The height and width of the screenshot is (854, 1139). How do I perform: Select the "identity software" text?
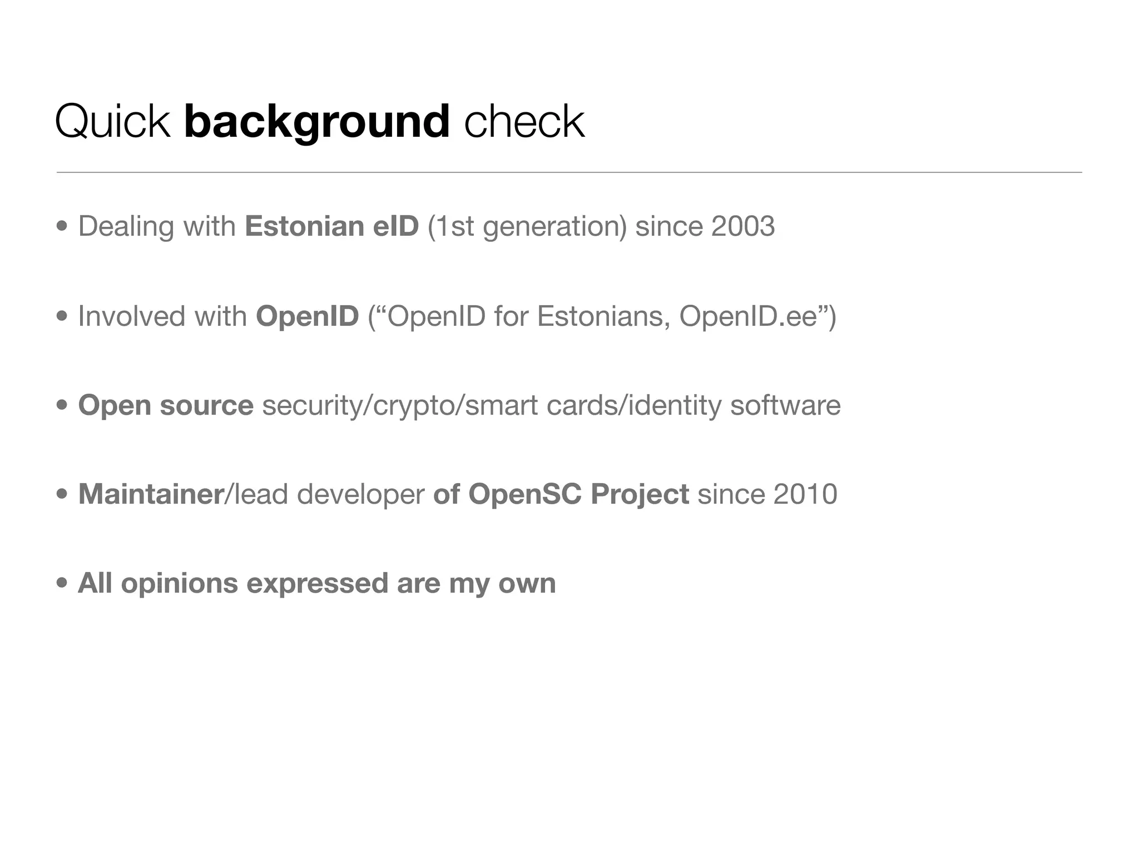click(735, 405)
